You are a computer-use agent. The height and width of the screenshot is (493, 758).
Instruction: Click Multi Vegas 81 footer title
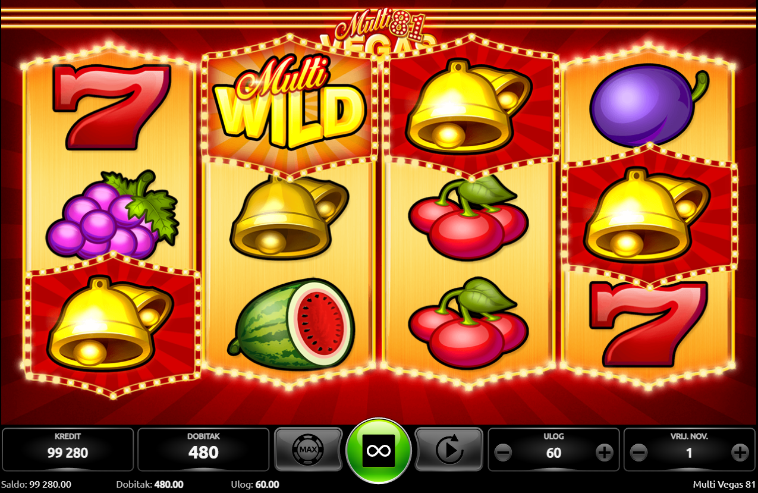point(724,485)
